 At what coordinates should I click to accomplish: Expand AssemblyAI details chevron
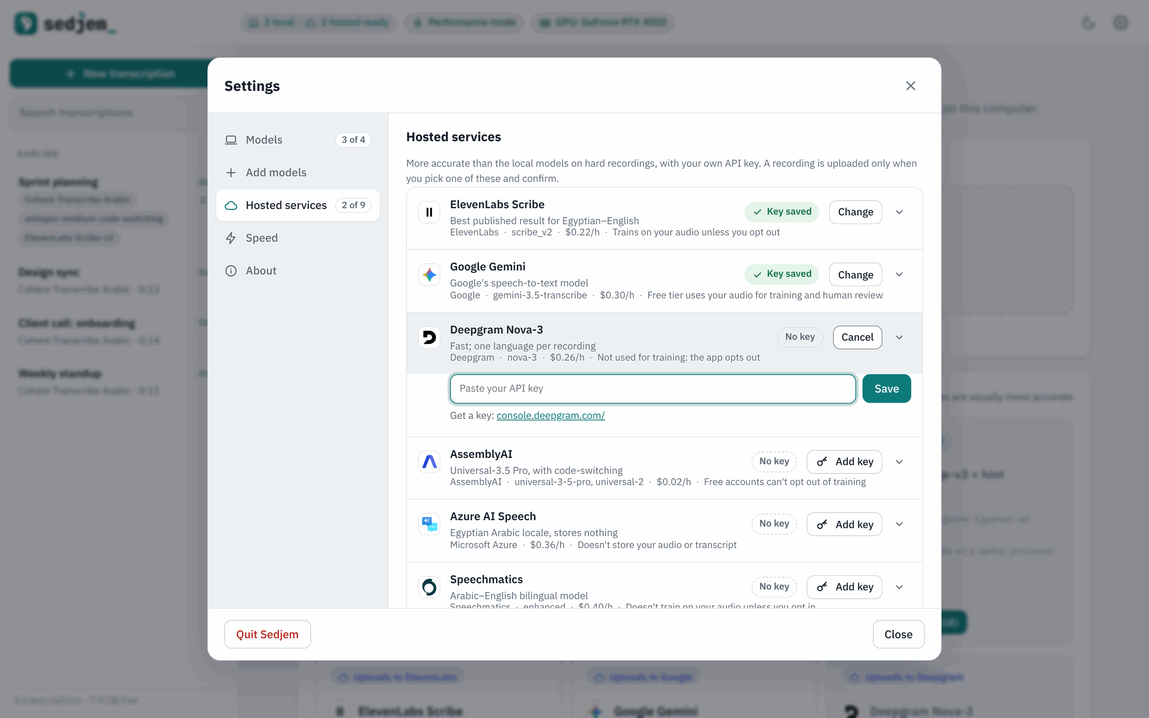tap(899, 462)
